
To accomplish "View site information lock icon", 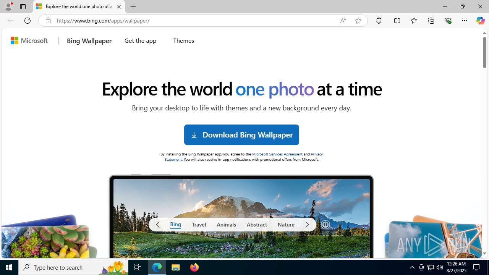I will [x=48, y=21].
